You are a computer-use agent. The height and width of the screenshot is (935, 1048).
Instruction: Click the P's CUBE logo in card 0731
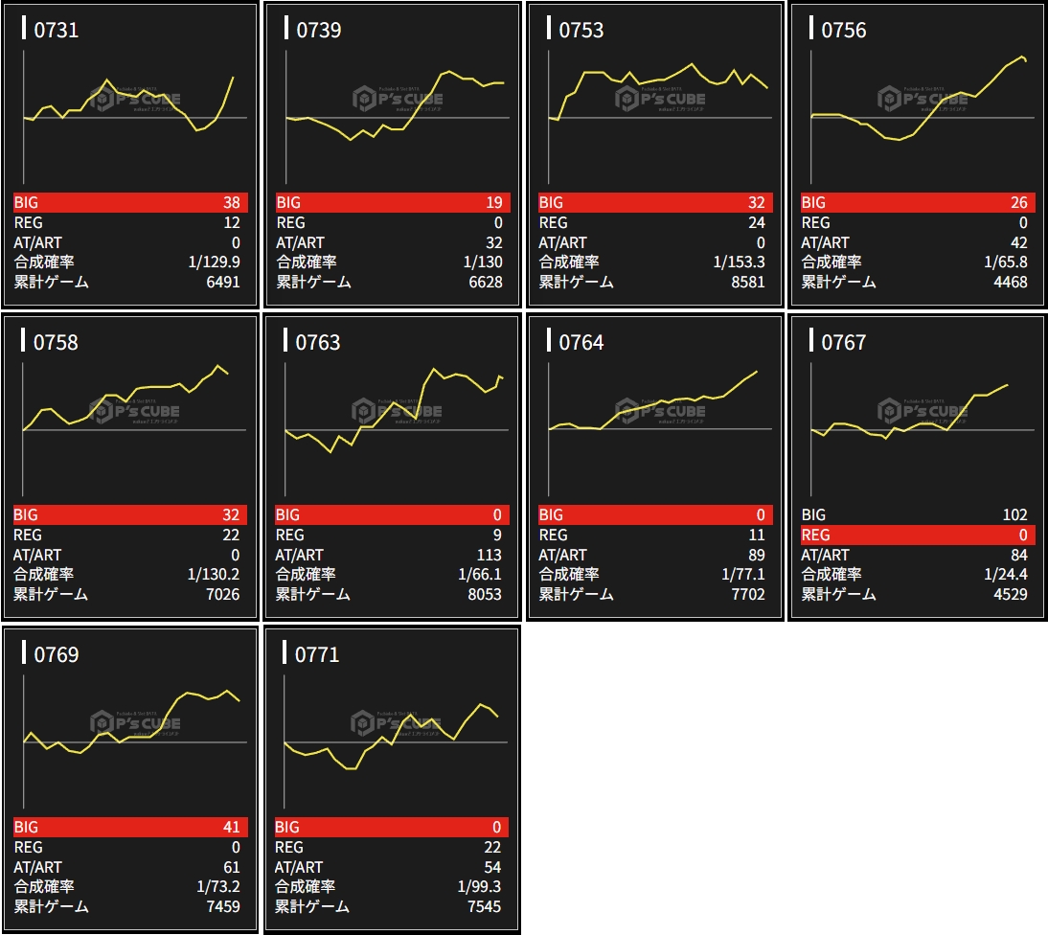135,99
